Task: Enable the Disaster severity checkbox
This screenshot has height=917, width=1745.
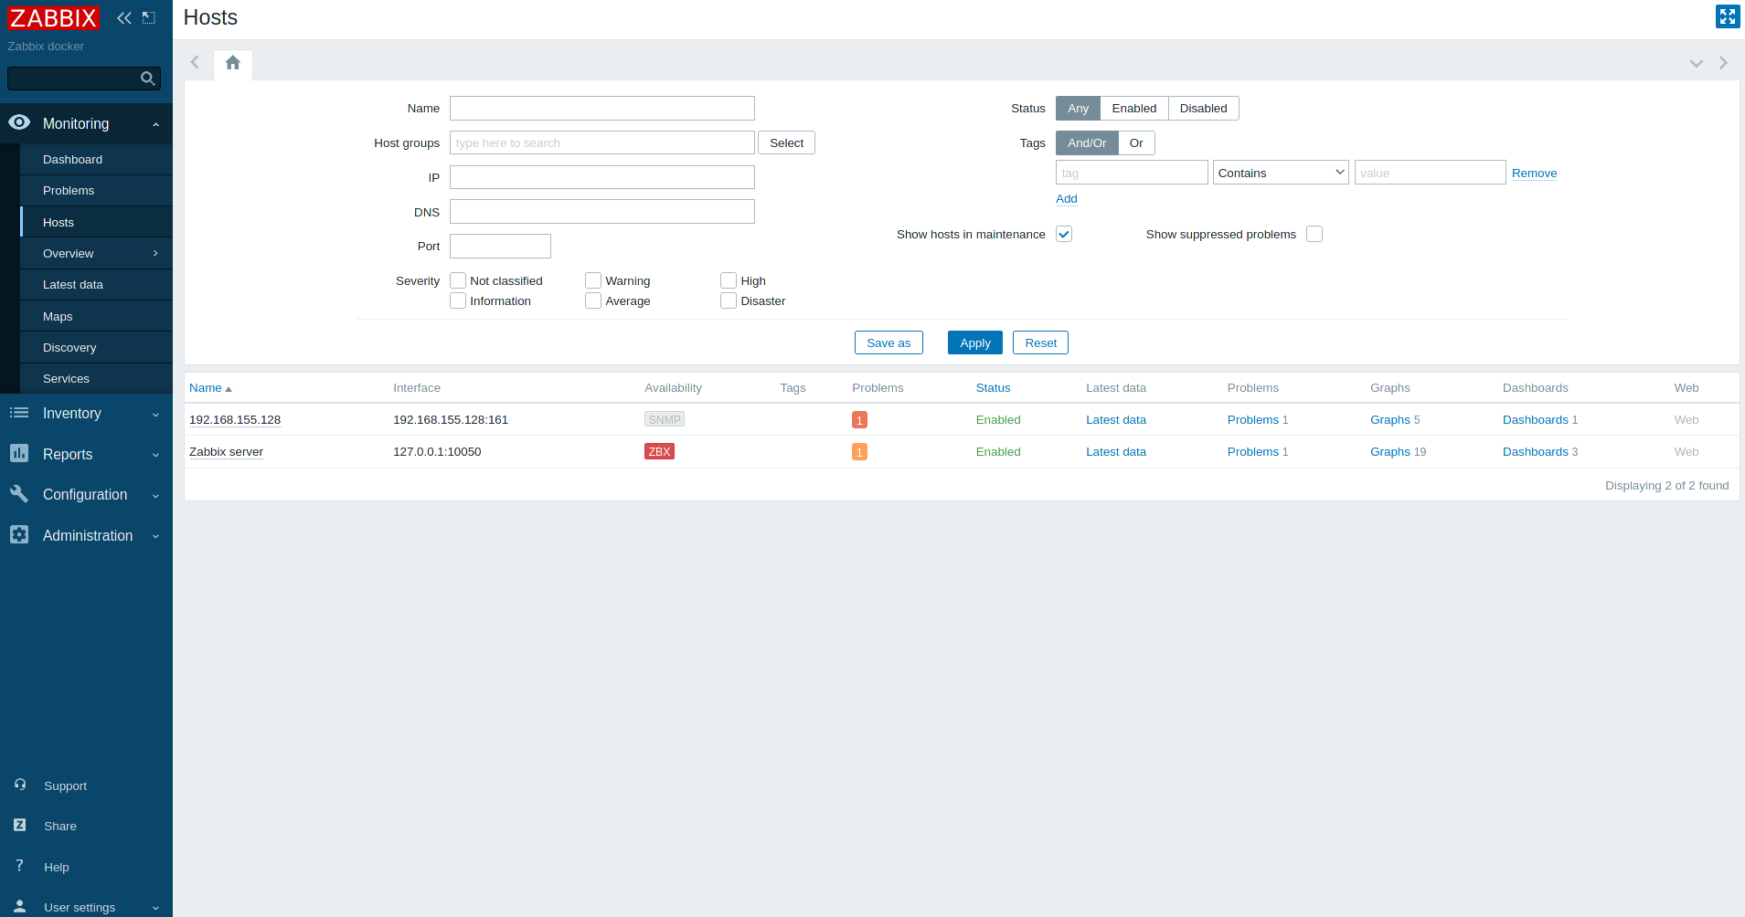Action: click(729, 301)
